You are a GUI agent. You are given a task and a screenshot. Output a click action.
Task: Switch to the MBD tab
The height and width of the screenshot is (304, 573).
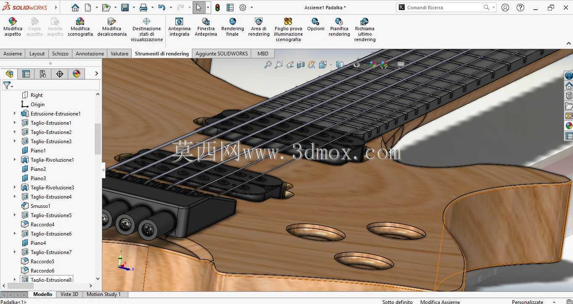[x=263, y=54]
